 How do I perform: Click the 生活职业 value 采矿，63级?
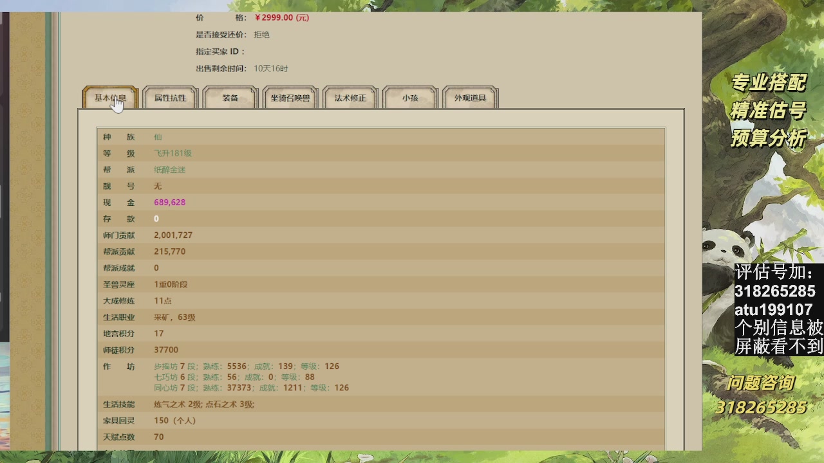(x=174, y=317)
